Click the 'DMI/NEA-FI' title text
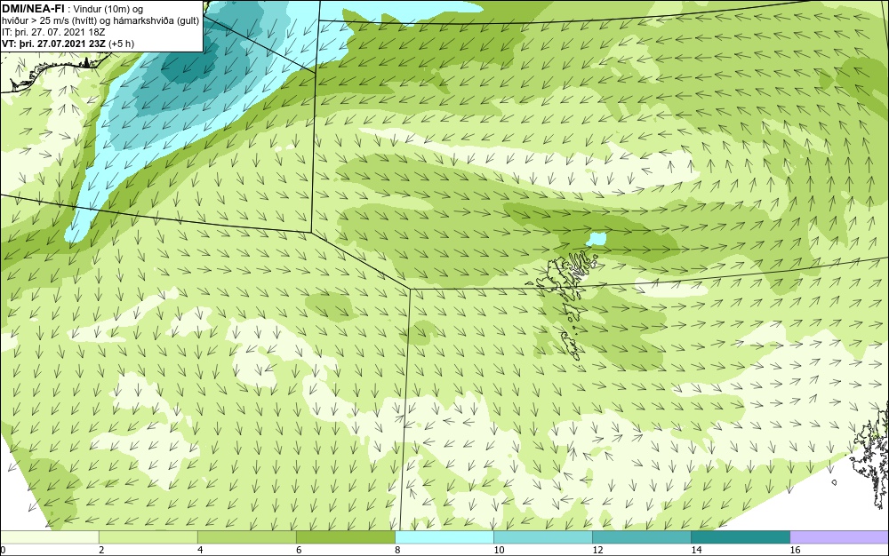 click(33, 9)
